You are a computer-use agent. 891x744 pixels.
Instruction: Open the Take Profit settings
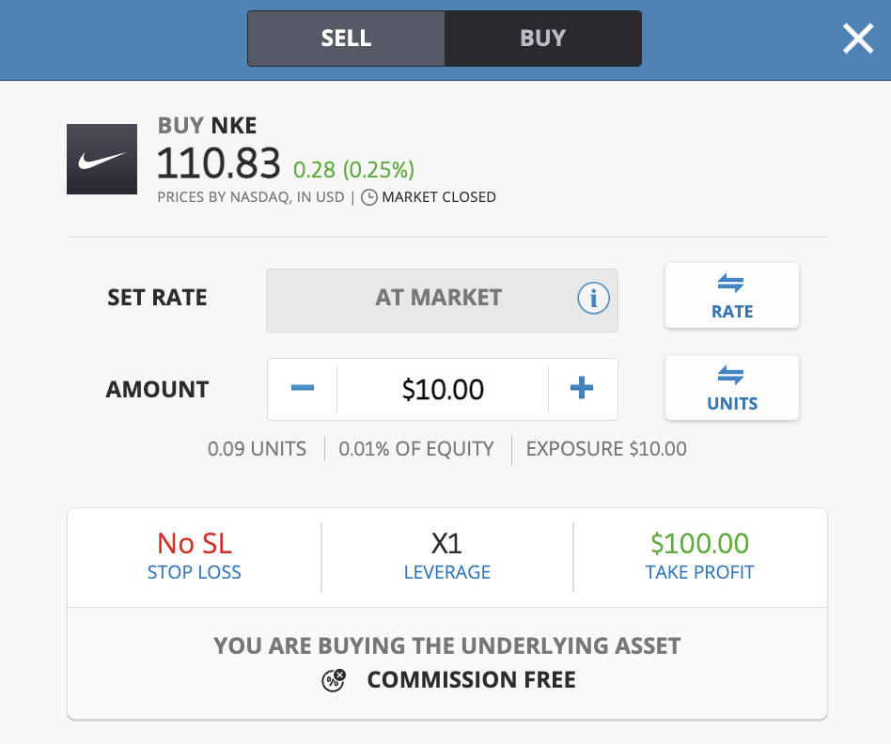point(699,572)
